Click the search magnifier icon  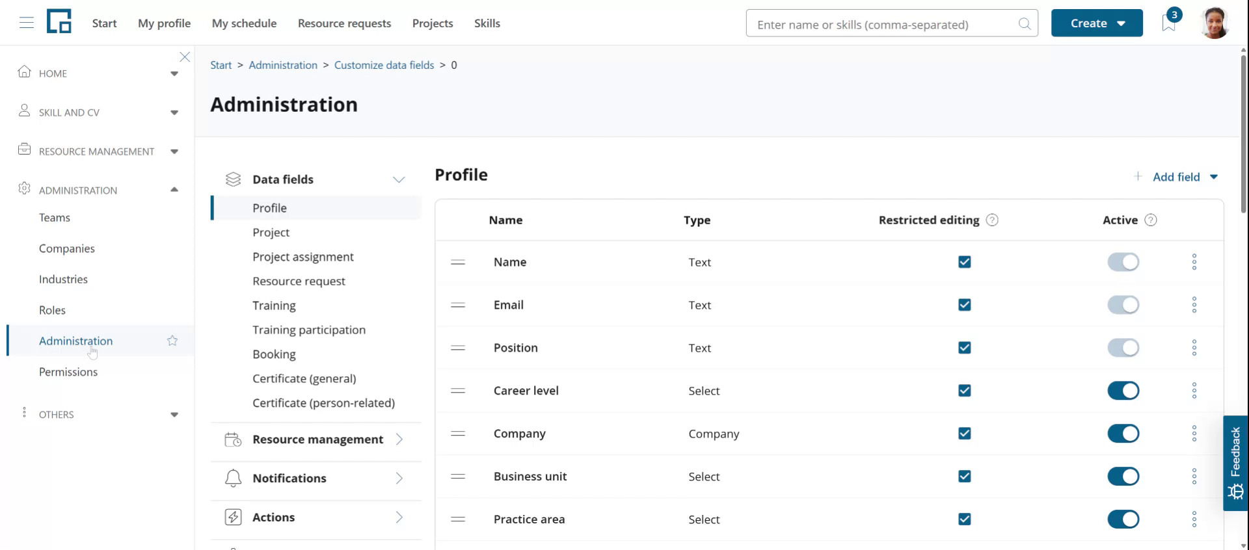pos(1025,24)
